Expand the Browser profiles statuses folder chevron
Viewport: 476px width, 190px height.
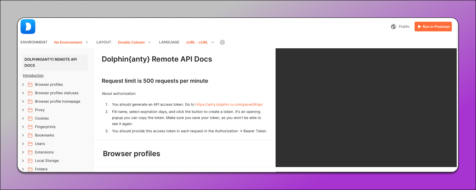23,93
